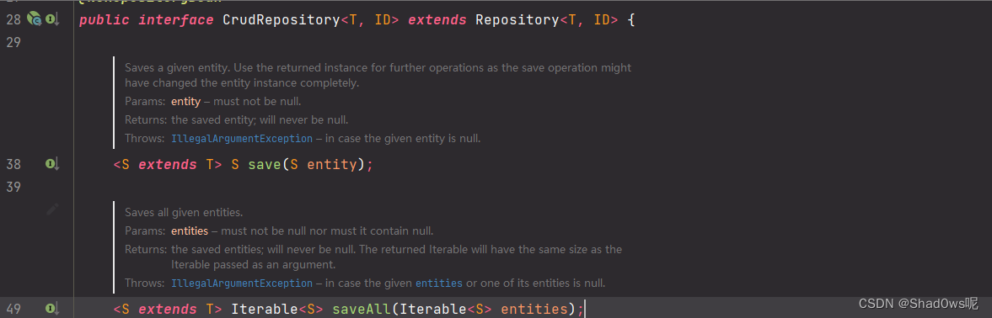Click the 'CrudRepository' interface name
The width and height of the screenshot is (992, 318).
pos(282,20)
